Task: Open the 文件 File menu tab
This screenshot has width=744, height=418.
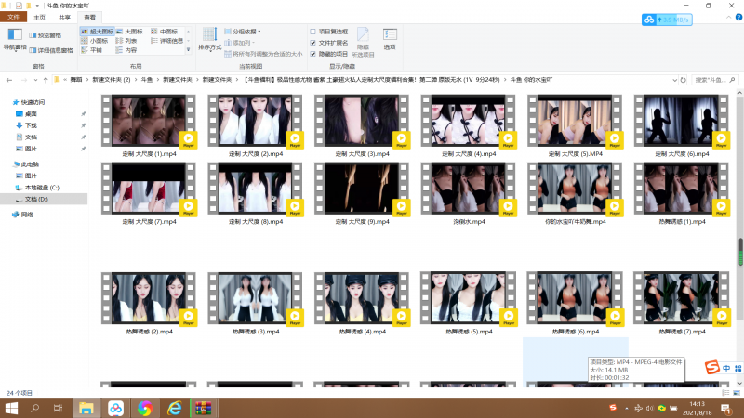Action: [13, 17]
